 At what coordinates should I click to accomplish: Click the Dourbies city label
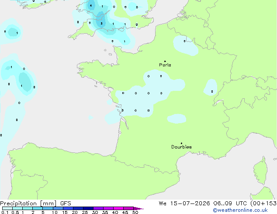point(181,147)
